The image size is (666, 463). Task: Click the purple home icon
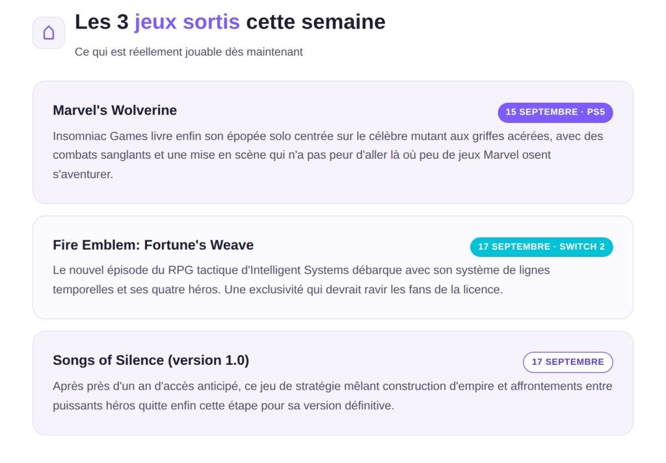point(49,33)
